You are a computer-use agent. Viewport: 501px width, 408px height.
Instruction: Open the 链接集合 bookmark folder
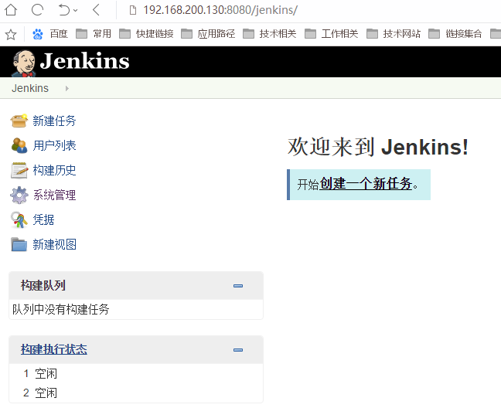(x=455, y=33)
